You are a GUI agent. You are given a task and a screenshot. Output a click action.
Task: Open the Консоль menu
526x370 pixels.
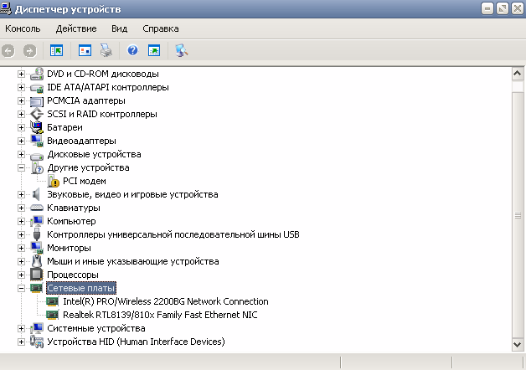coord(23,28)
